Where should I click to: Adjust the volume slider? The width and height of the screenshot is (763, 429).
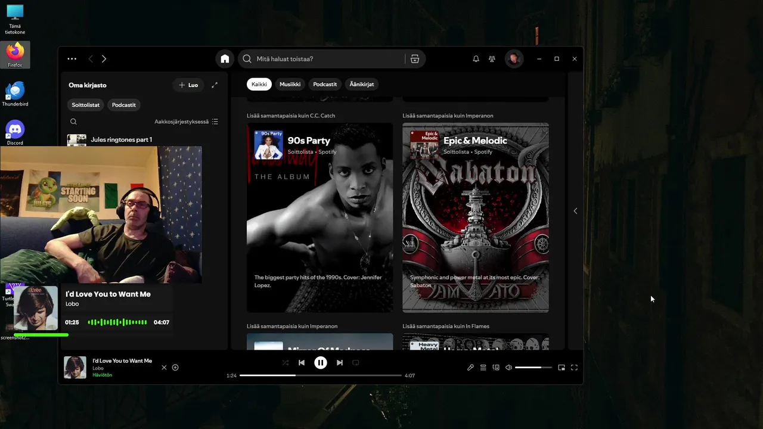532,368
